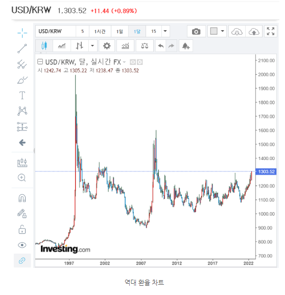The height and width of the screenshot is (295, 285).
Task: Select the trend line drawing tool
Action: coord(22,49)
